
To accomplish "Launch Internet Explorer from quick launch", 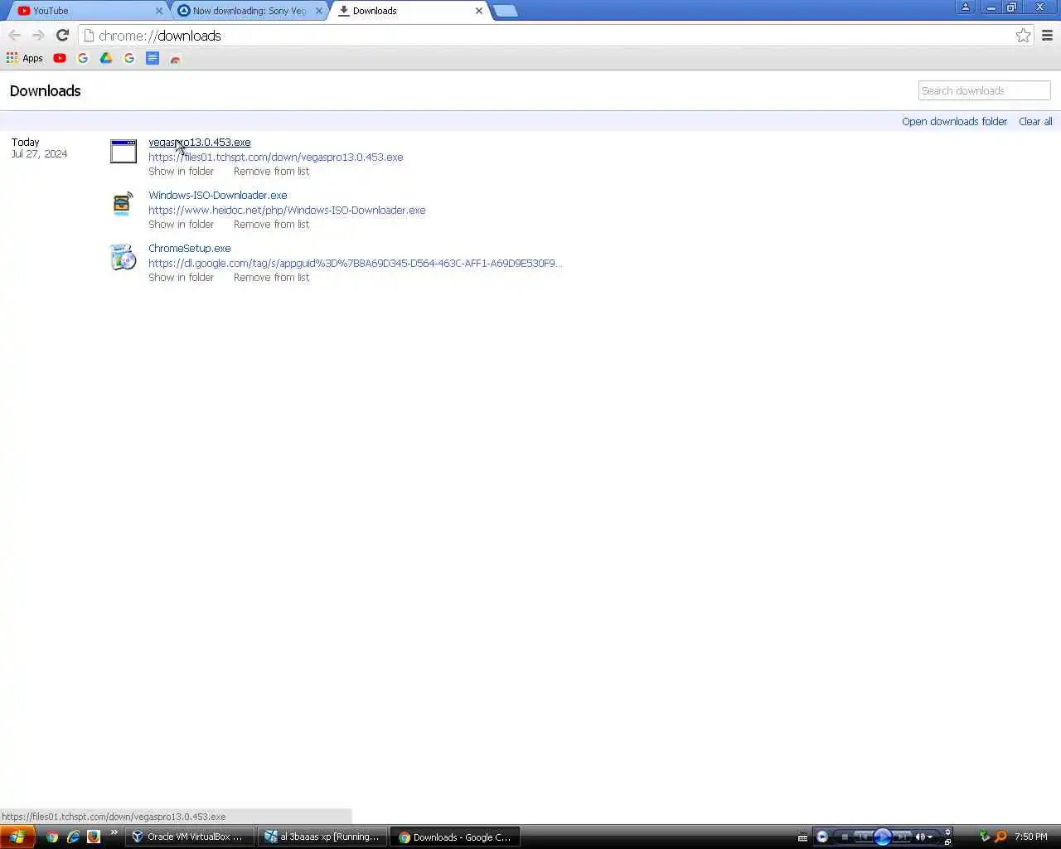I will [73, 837].
